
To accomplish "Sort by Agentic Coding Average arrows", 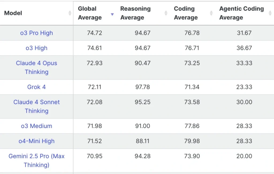I will tap(270, 13).
